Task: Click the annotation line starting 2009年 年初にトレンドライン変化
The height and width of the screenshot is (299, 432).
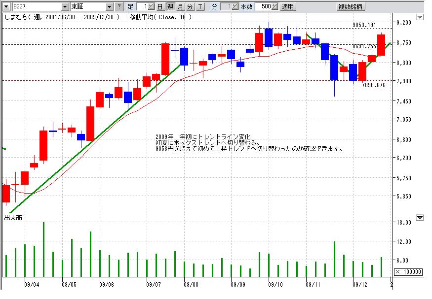Action: pos(203,137)
